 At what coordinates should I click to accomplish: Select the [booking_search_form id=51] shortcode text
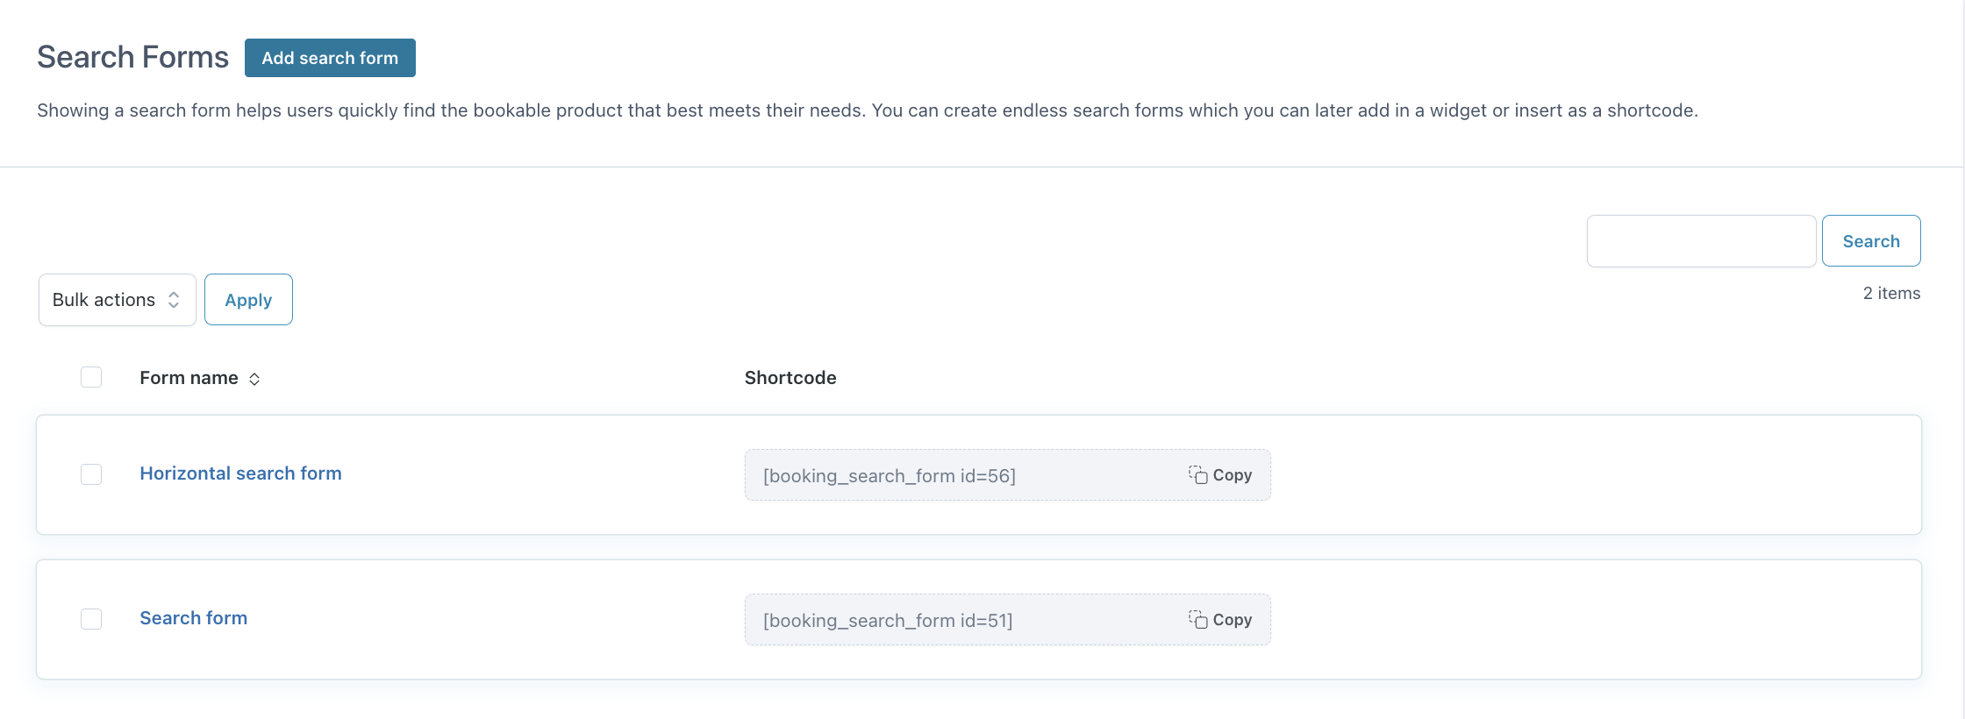coord(888,621)
